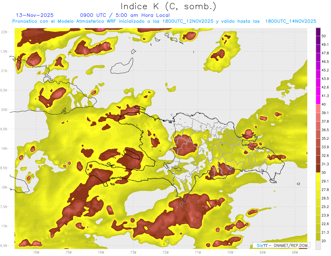Click the '27.8' colorbar value
331x256 pixels.
(x=325, y=190)
